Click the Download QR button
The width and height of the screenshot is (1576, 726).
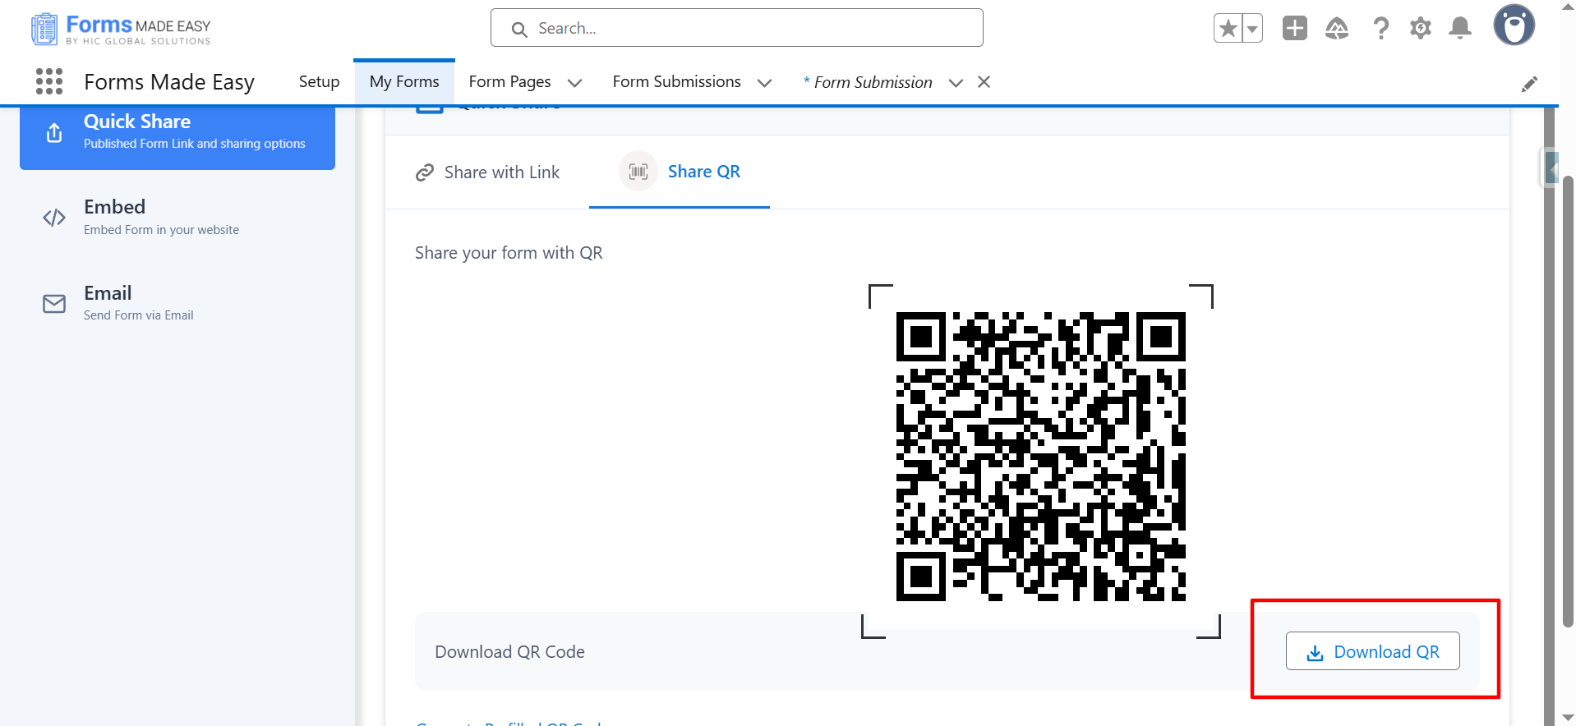point(1372,651)
